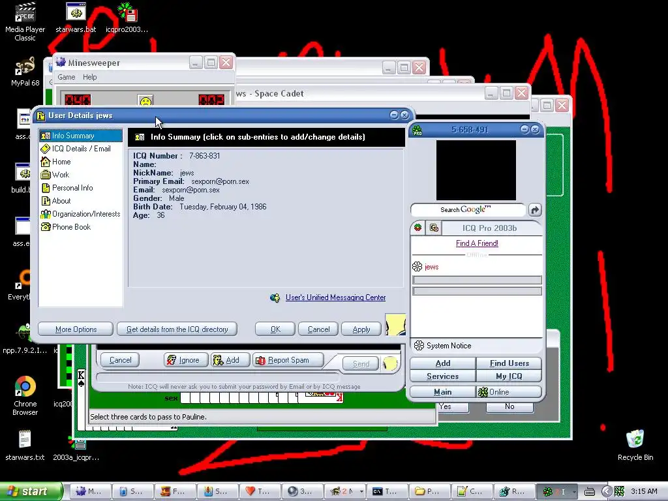Viewport: 668px width, 501px height.
Task: Switch to Minesweeper taskbar button
Action: (90, 491)
